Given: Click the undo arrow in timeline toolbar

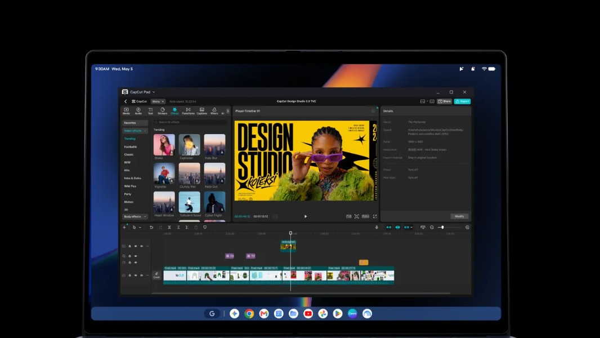Looking at the screenshot, I should pos(151,228).
